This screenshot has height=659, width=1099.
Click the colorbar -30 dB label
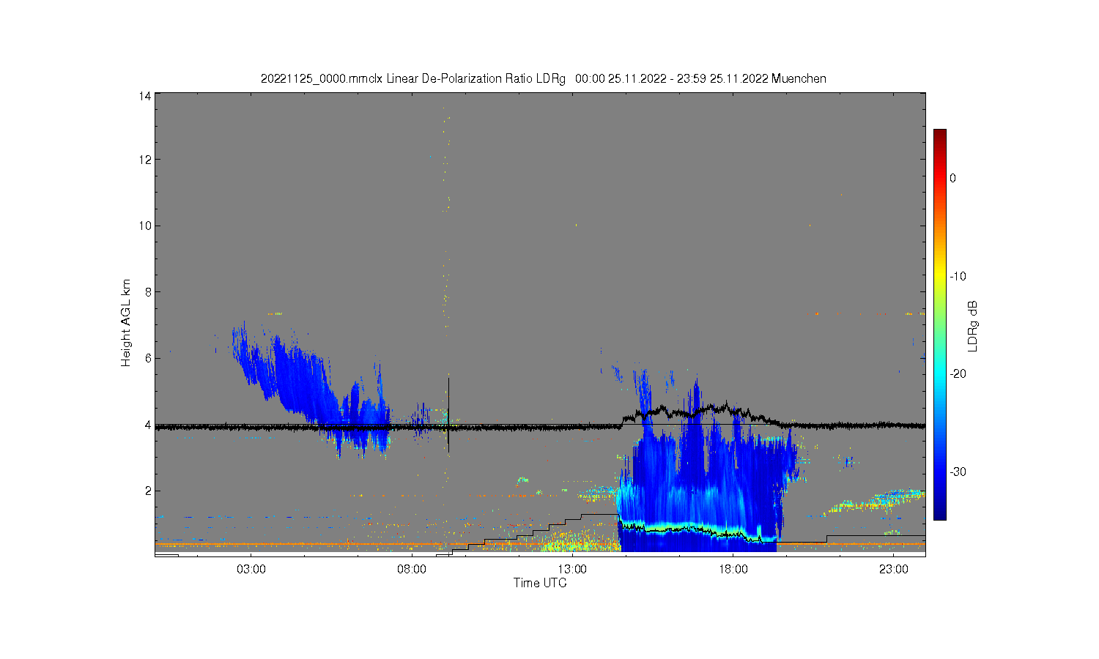[958, 472]
